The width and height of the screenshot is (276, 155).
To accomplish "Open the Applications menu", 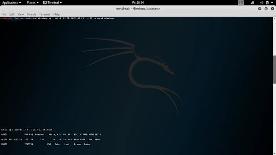I will [12, 3].
